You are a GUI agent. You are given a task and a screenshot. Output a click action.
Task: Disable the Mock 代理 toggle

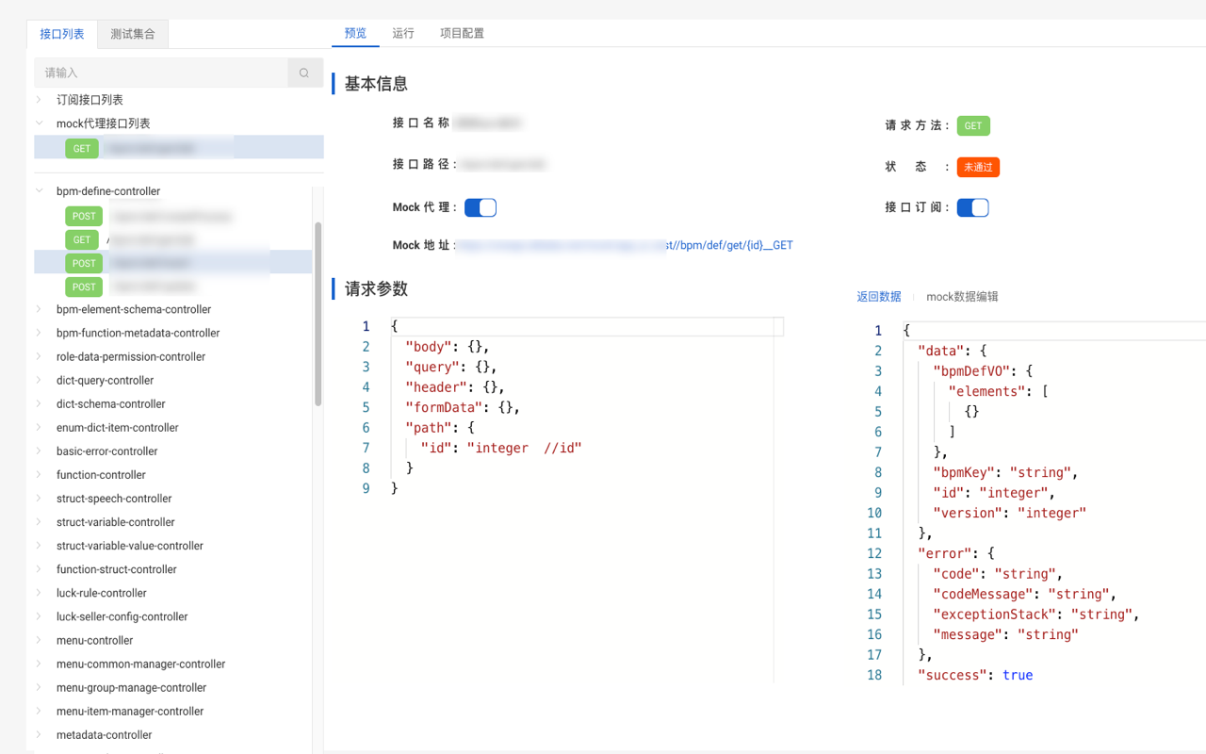480,206
